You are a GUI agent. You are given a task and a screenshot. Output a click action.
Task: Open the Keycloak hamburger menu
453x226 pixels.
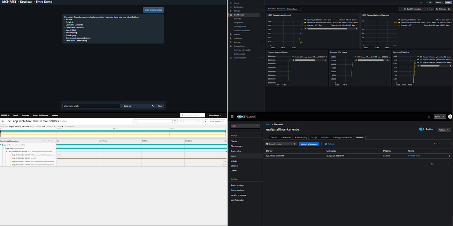(x=232, y=116)
